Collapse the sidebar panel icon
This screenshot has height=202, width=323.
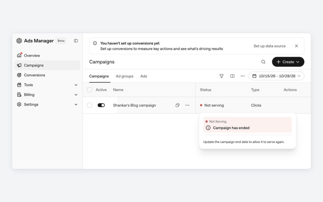[x=76, y=41]
